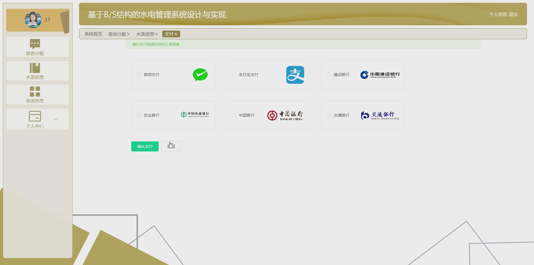Close the 水表信息 tab
This screenshot has width=534, height=265.
(157, 34)
